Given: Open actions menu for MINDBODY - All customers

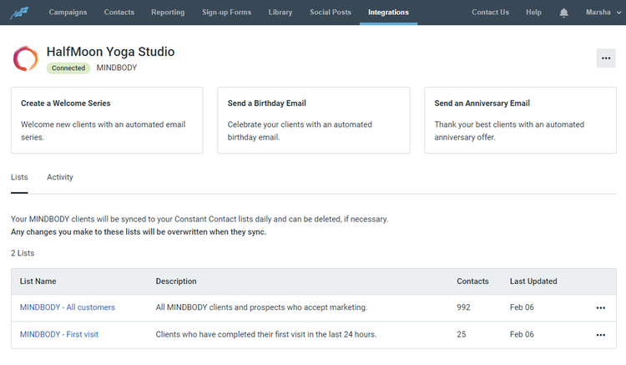Looking at the screenshot, I should (x=600, y=308).
